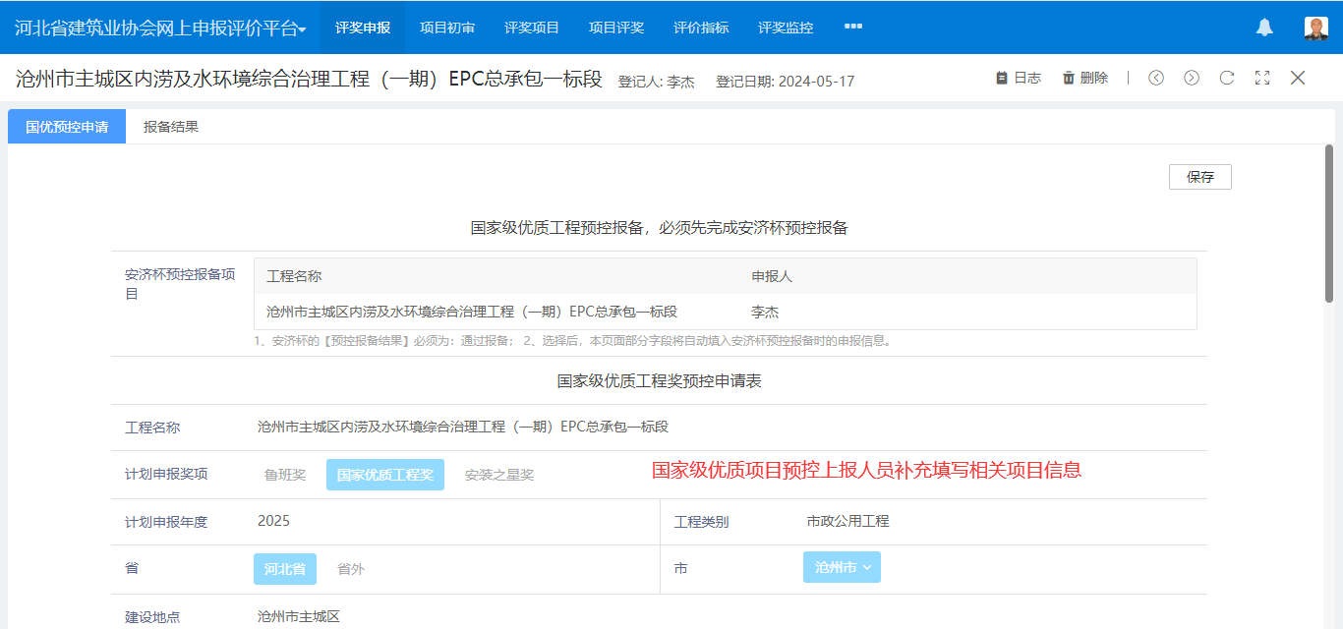
Task: Open the more menu ellipsis
Action: pyautogui.click(x=852, y=27)
